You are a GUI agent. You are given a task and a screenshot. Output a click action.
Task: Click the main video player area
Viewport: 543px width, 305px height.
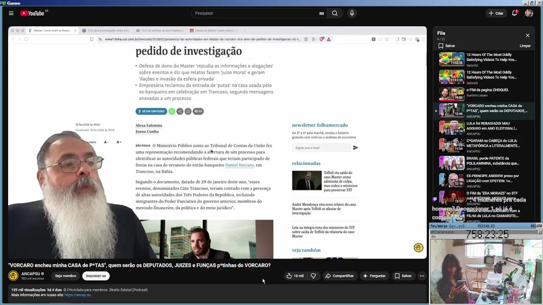[x=217, y=142]
